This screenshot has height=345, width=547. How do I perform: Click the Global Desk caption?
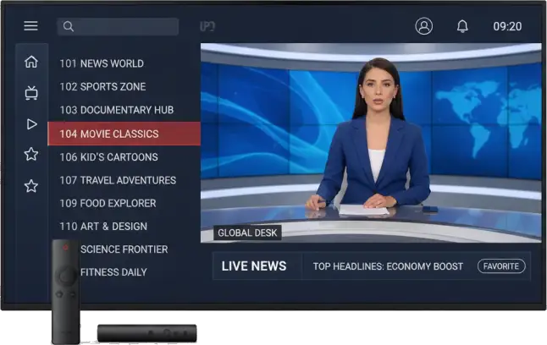pos(247,233)
